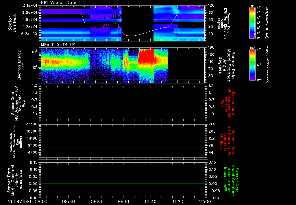Click the green 'Model Constant acceleration' title
296x205 pixels.
coord(231,180)
